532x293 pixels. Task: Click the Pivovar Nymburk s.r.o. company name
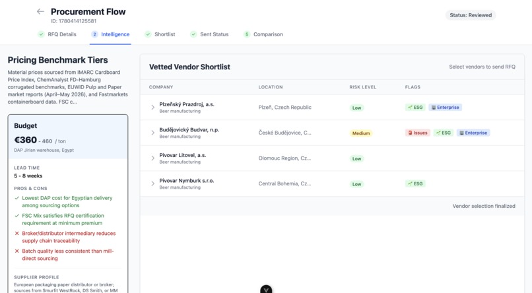pos(187,181)
